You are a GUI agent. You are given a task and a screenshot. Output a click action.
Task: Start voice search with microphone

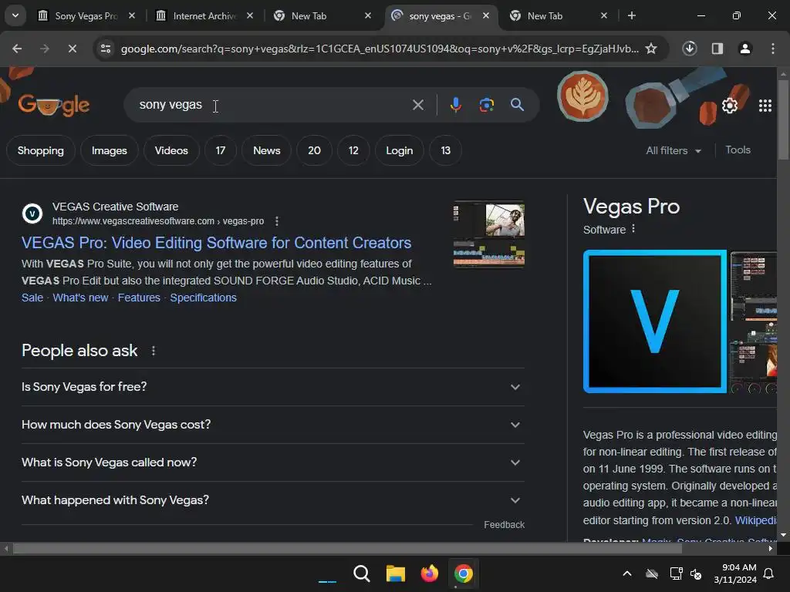click(x=455, y=105)
